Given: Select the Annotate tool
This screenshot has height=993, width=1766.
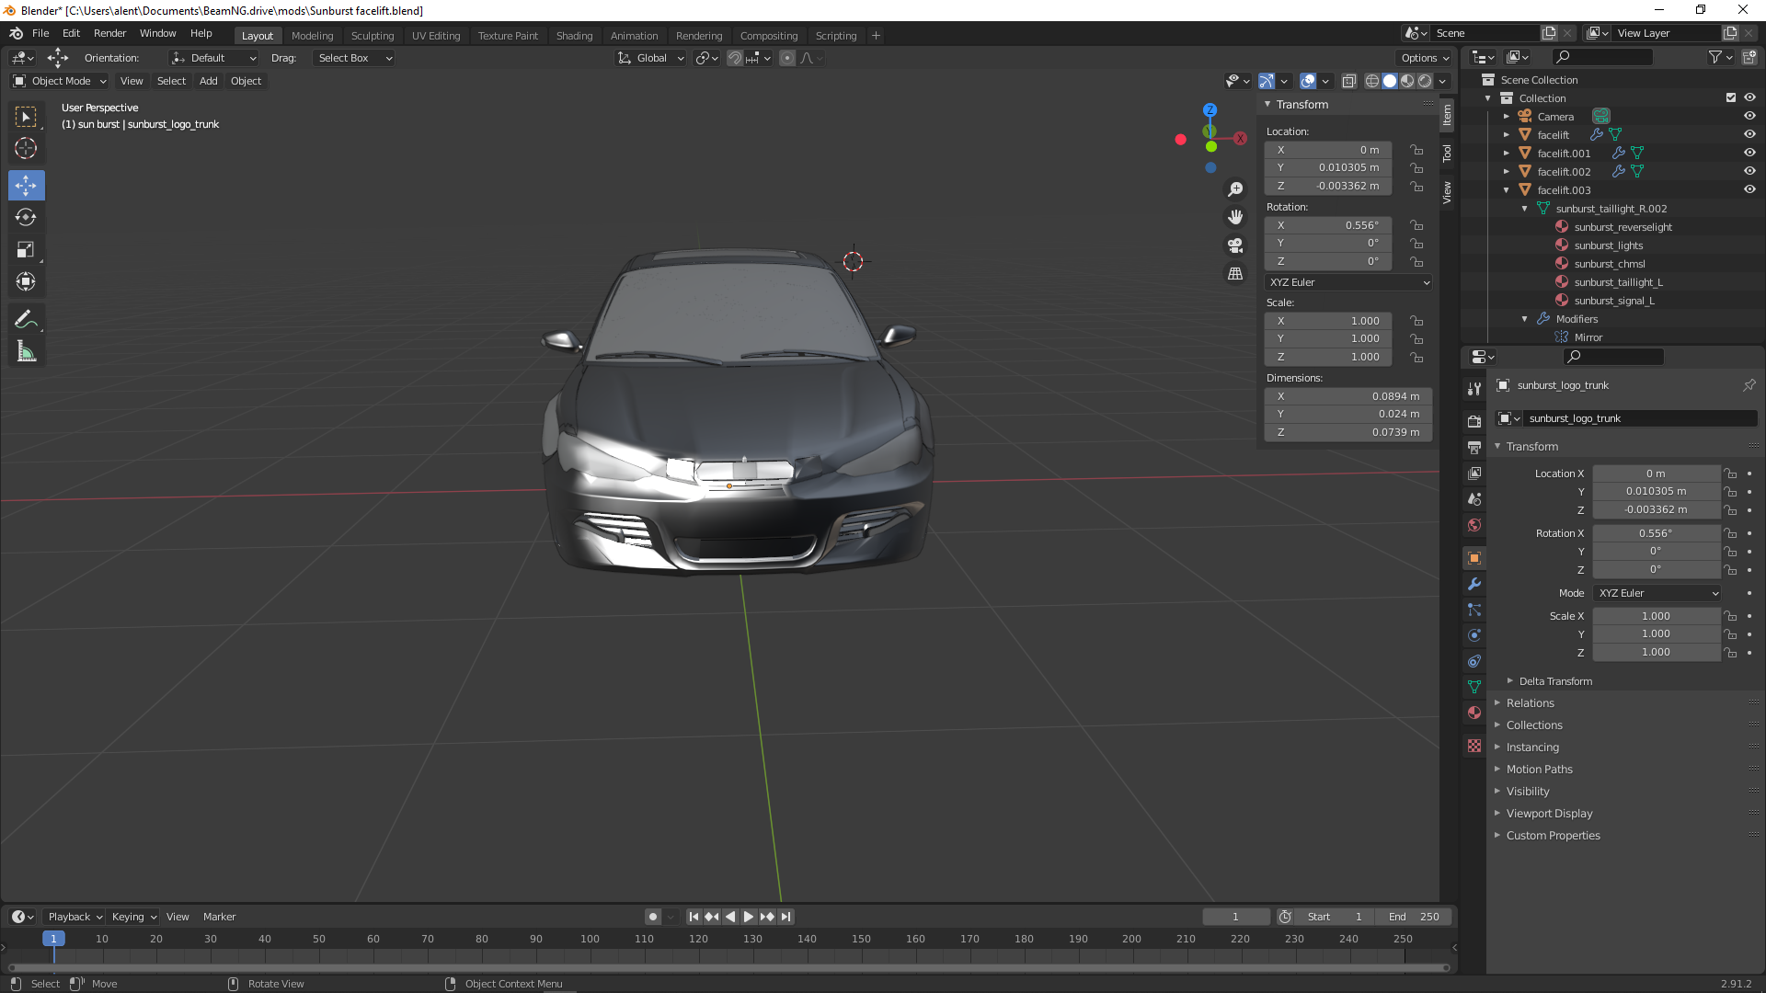Looking at the screenshot, I should pos(26,320).
